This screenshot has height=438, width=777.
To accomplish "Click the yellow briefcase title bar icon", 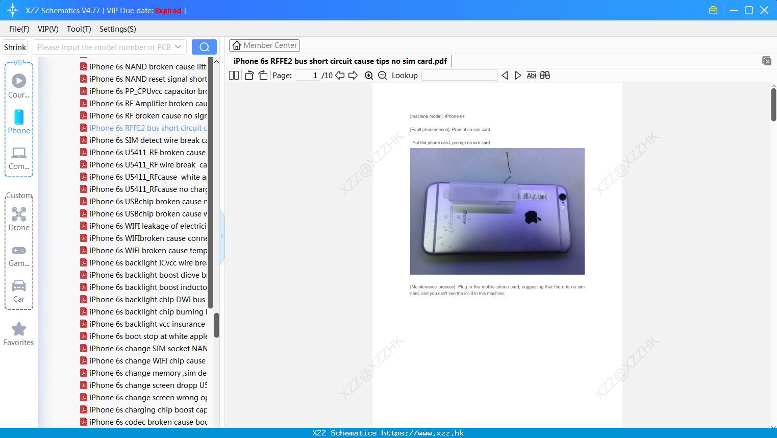I will click(713, 10).
